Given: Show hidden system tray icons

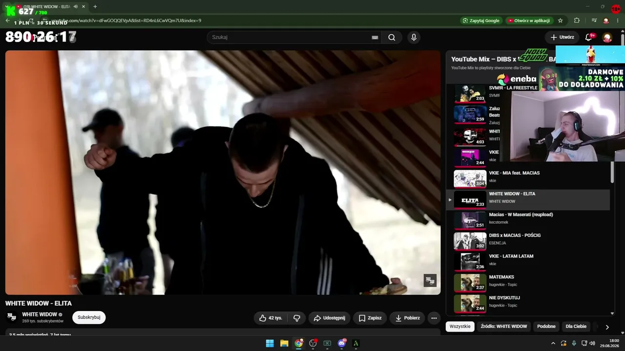Looking at the screenshot, I should pos(553,343).
